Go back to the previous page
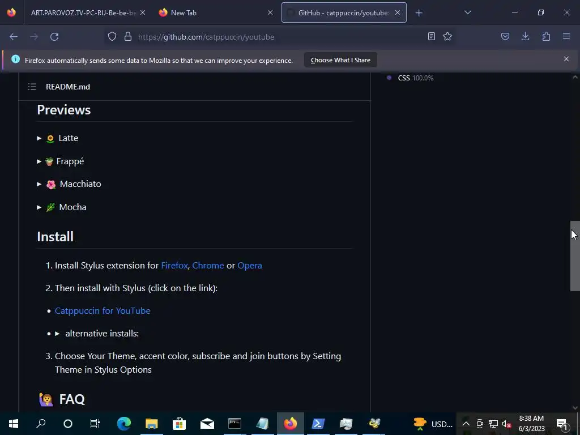580x435 pixels. [x=14, y=37]
